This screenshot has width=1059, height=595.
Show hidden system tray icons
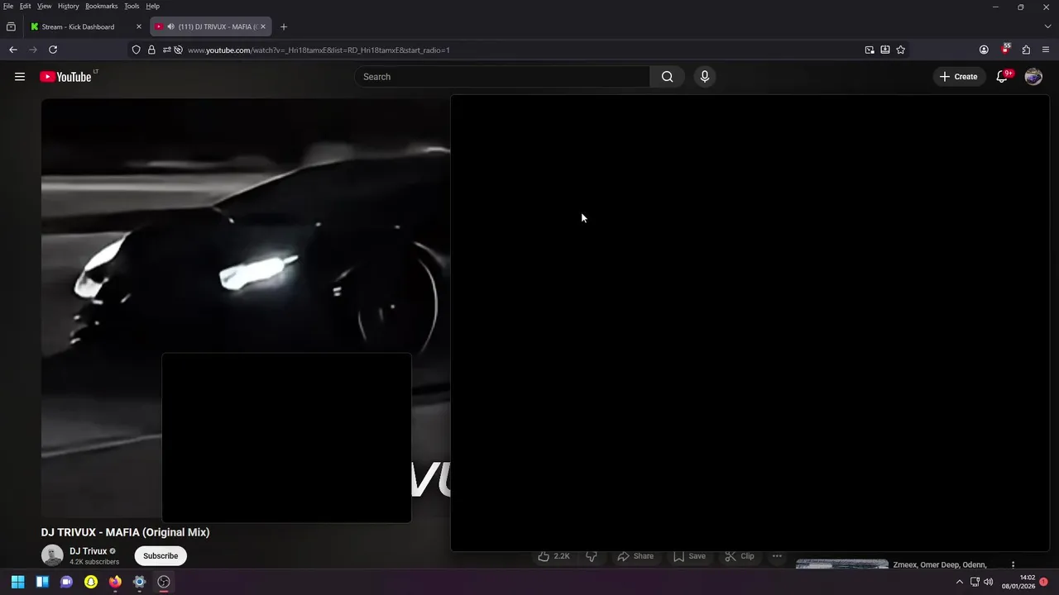pos(960,582)
